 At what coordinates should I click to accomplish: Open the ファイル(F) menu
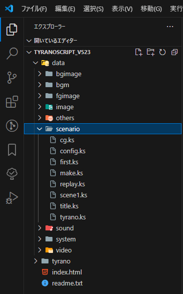pyautogui.click(x=34, y=9)
